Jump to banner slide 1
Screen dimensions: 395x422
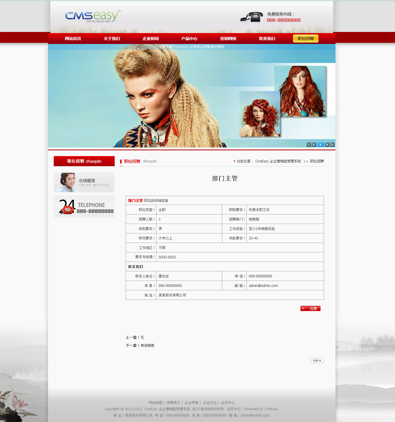pos(308,145)
